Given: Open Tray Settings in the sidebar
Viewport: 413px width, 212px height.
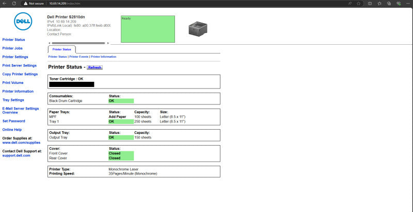Looking at the screenshot, I should [13, 100].
